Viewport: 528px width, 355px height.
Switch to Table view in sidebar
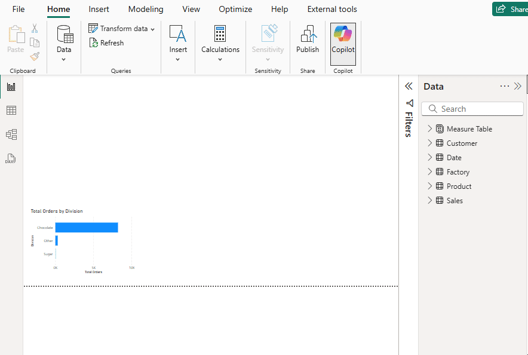[x=11, y=111]
